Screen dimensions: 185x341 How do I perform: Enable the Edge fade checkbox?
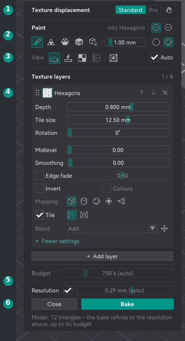(x=40, y=175)
